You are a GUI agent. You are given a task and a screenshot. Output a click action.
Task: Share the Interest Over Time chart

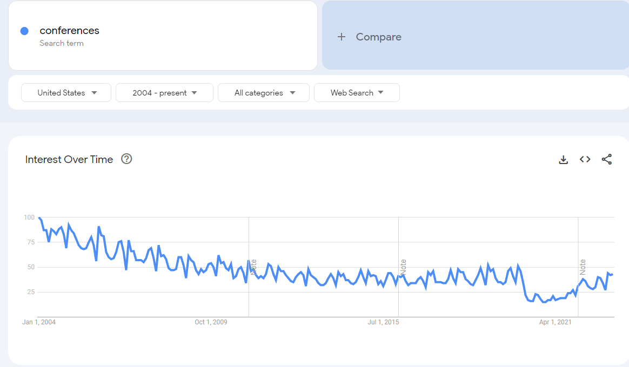pyautogui.click(x=606, y=159)
